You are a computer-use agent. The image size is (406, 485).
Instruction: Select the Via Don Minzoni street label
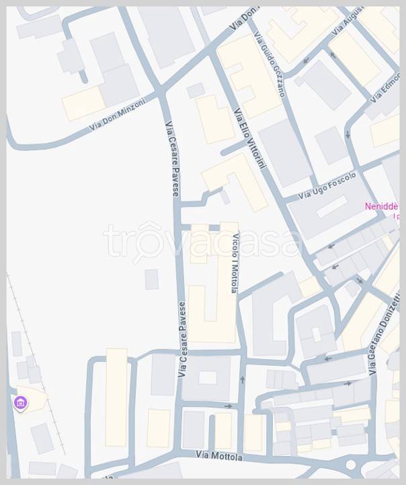[117, 115]
